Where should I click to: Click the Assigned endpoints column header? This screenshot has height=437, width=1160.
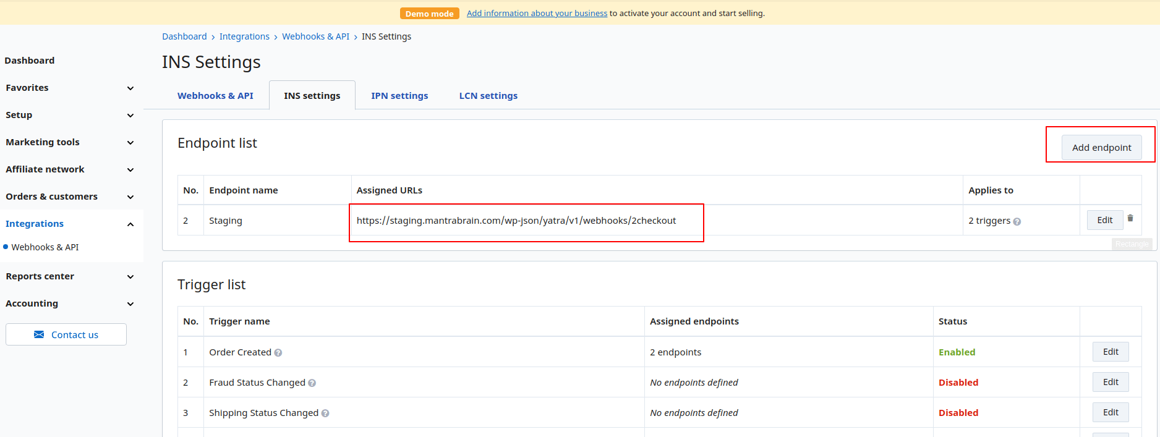694,321
